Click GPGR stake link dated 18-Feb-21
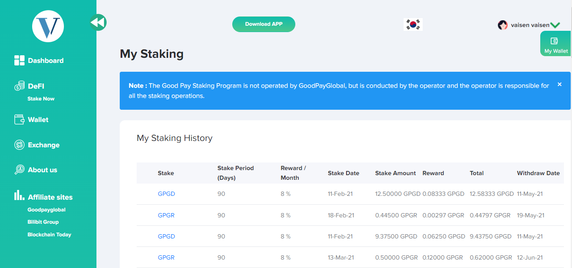572x268 pixels. pyautogui.click(x=166, y=215)
